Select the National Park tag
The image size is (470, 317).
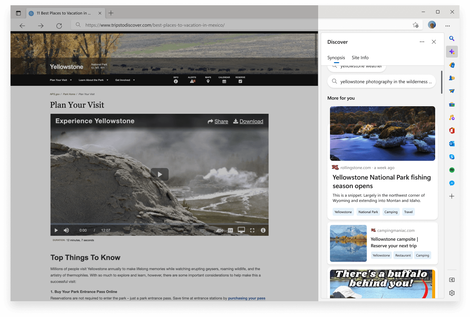pos(368,212)
